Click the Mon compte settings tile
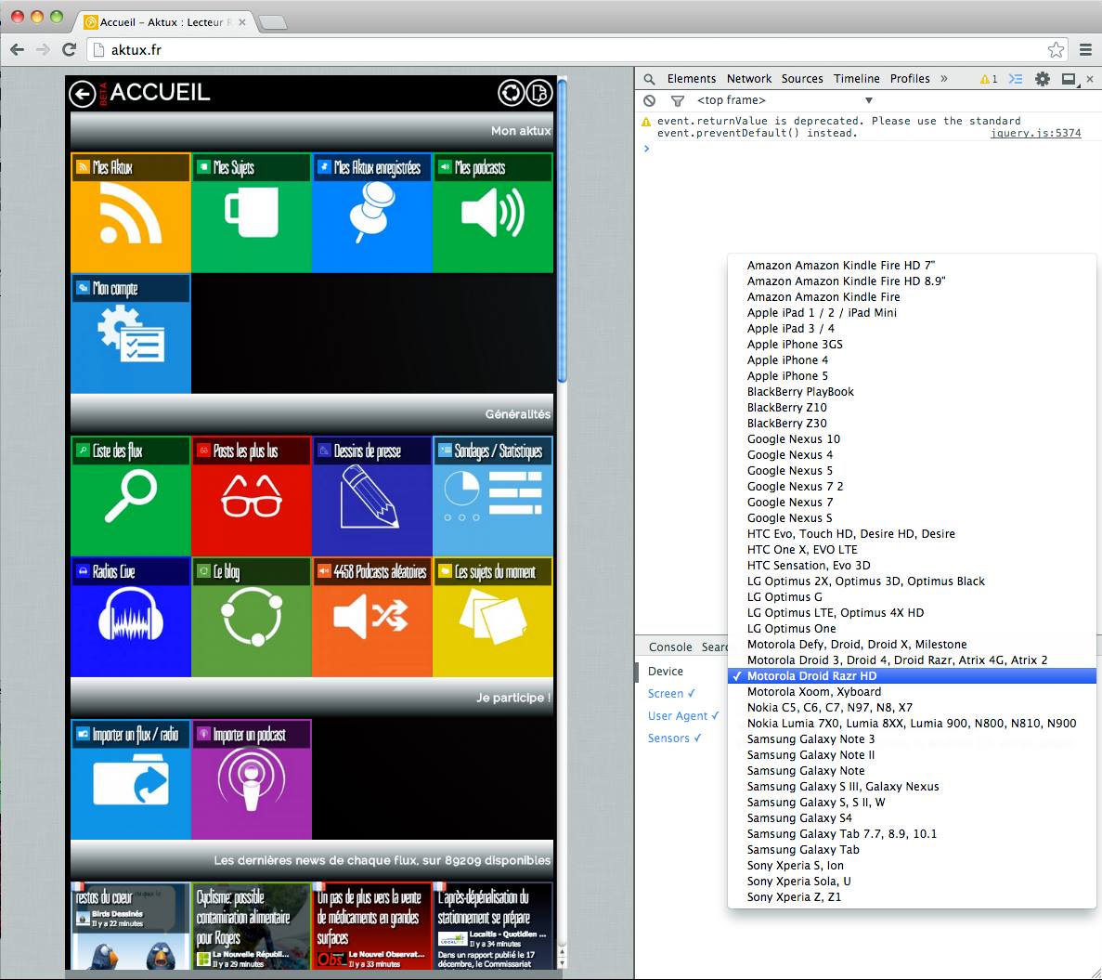This screenshot has width=1102, height=980. click(131, 333)
